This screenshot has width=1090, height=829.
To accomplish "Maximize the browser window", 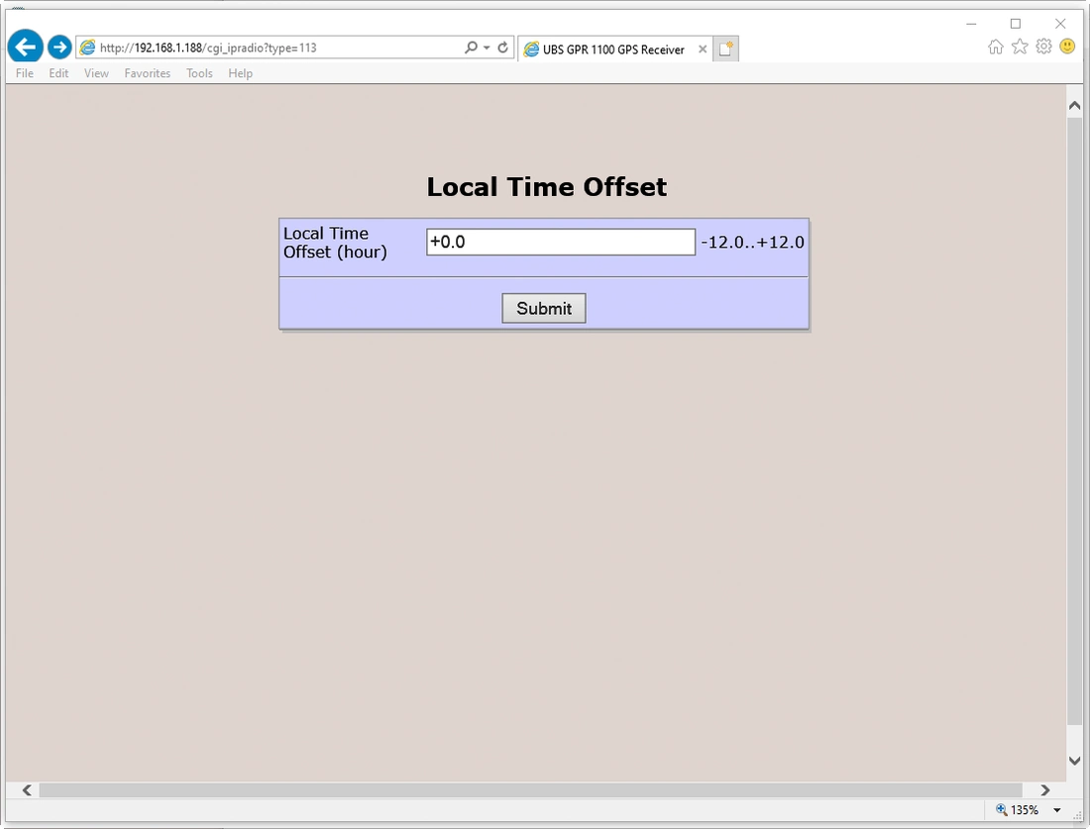I will 1016,24.
